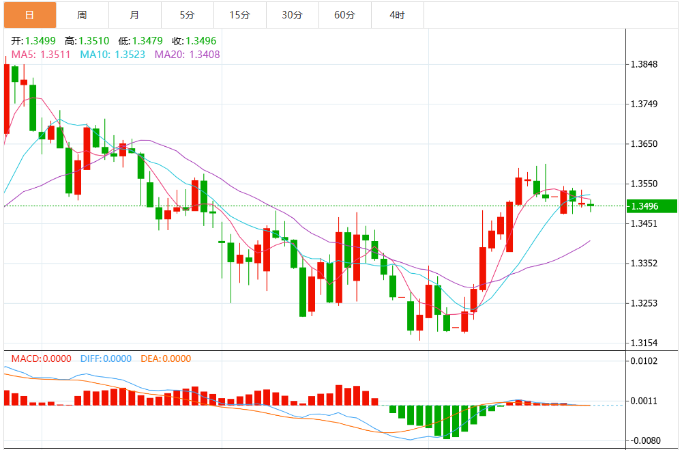Screen dimensions: 682x450
Task: Click the 1.3154 price axis label
Action: pos(644,343)
